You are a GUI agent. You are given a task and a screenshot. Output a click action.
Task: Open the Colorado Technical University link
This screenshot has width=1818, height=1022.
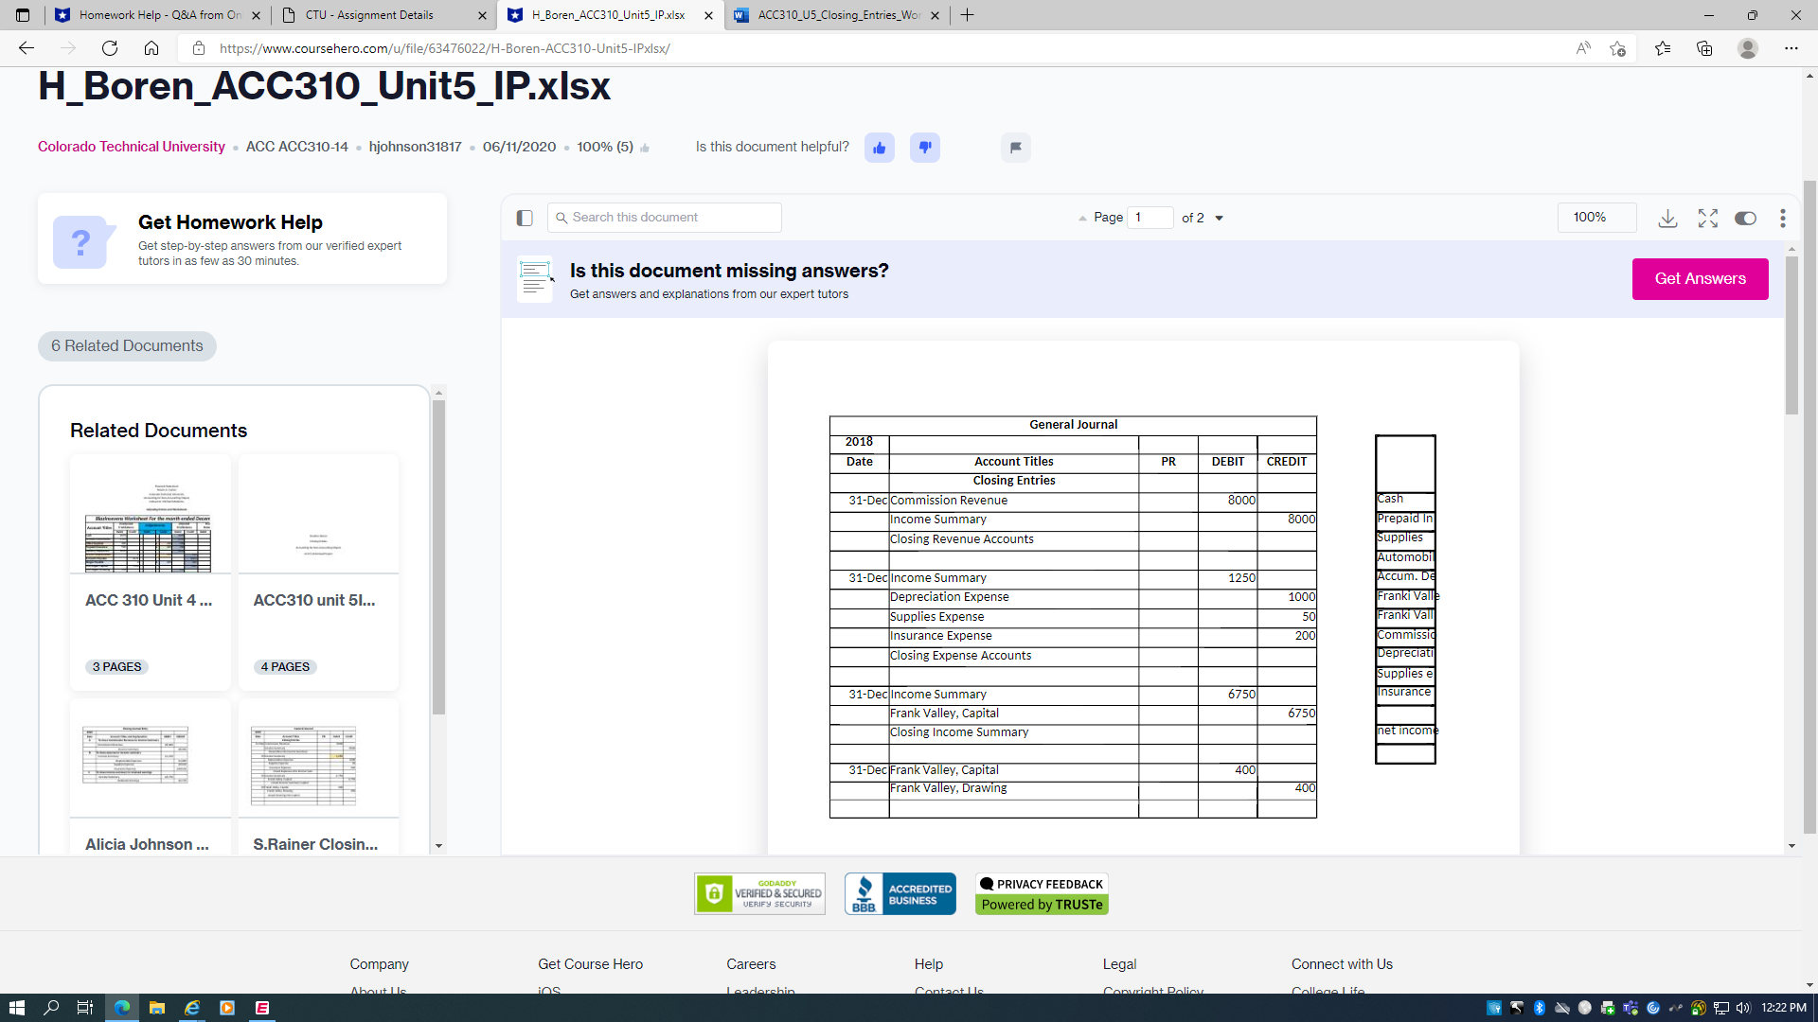coord(132,147)
